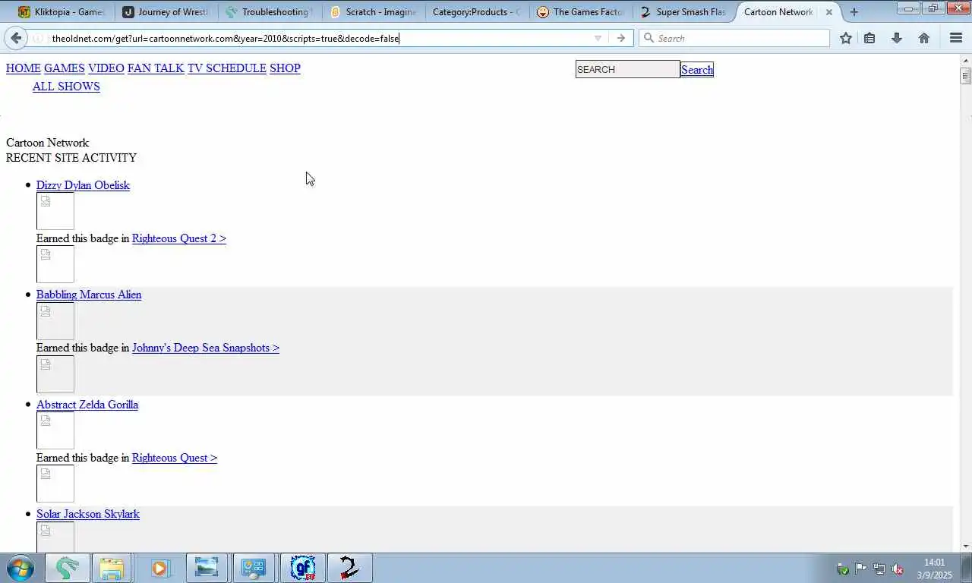Screen dimensions: 972x583
Task: Click the go arrow in the address bar
Action: point(621,38)
